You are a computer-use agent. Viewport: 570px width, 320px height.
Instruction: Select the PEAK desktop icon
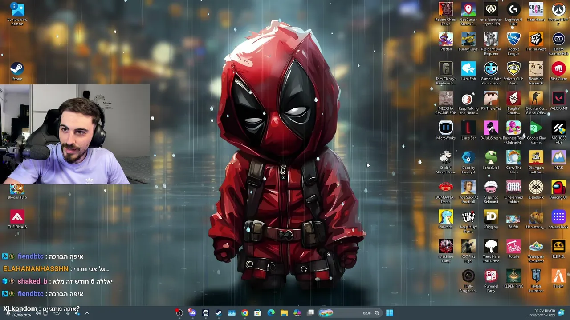tap(558, 160)
